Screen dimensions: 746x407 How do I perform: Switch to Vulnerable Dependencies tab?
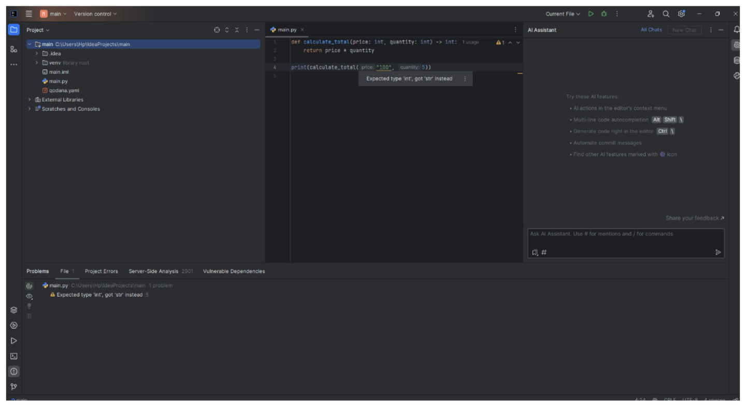[x=234, y=272]
